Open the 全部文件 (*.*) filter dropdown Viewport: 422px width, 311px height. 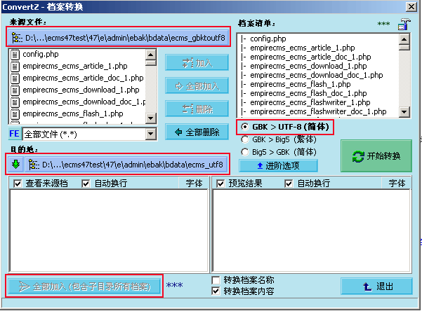pos(150,133)
